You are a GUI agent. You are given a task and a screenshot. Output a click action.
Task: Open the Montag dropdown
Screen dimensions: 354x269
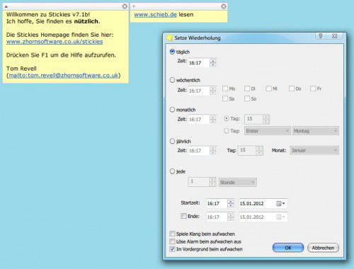316,131
